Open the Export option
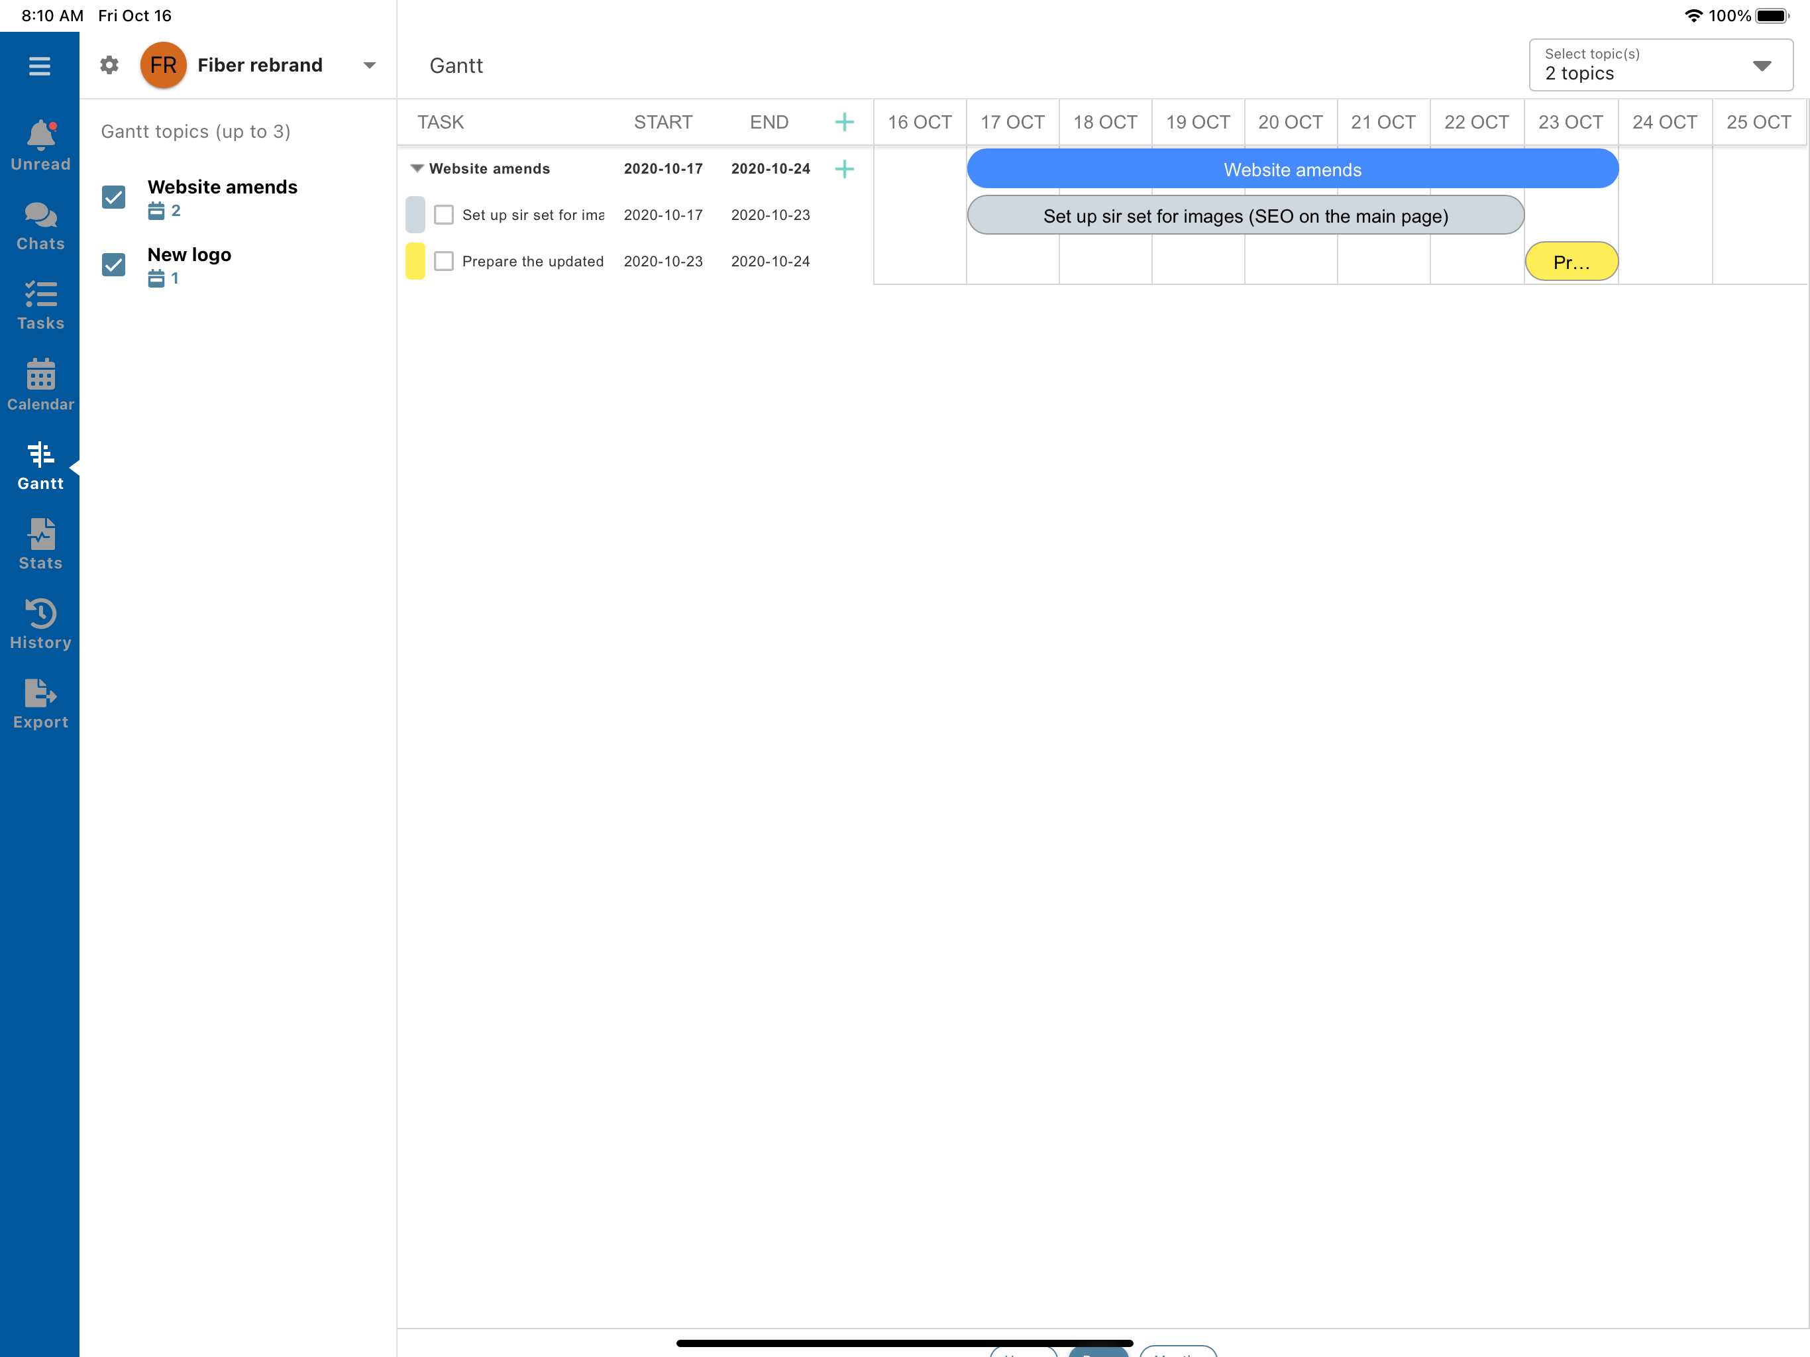Viewport: 1810px width, 1357px height. [40, 703]
